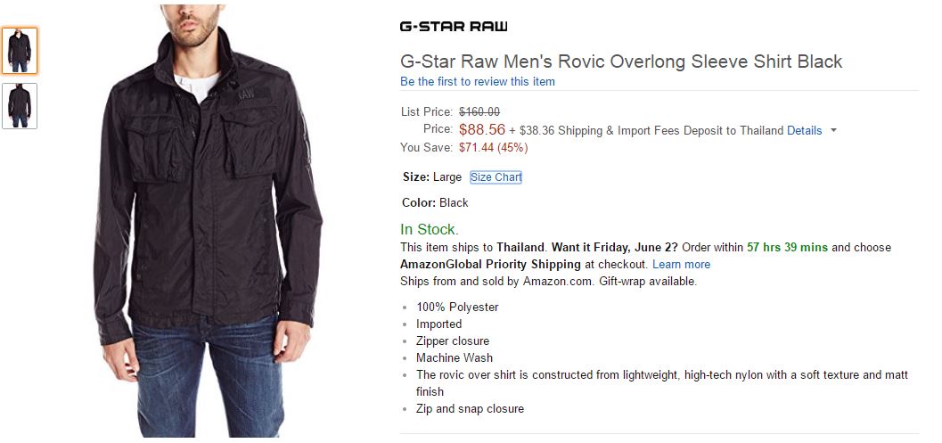The height and width of the screenshot is (443, 942).
Task: Click the You Save $71.44 (45%) amount
Action: 493,147
